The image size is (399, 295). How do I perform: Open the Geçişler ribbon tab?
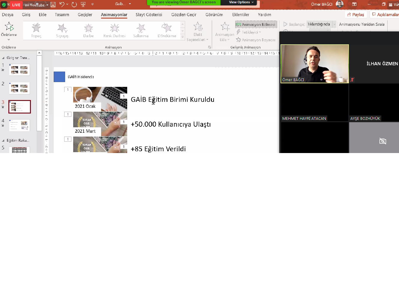click(x=85, y=15)
